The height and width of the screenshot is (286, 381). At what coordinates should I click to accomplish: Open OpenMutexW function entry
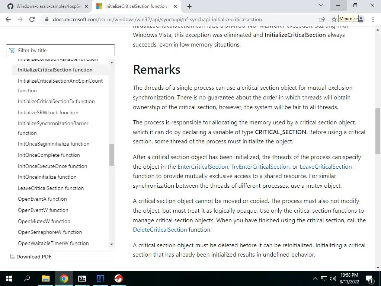44,221
